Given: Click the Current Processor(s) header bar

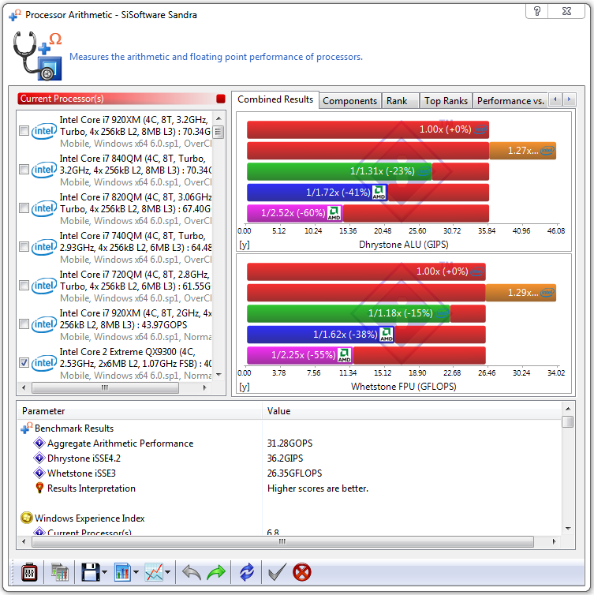Looking at the screenshot, I should click(121, 99).
